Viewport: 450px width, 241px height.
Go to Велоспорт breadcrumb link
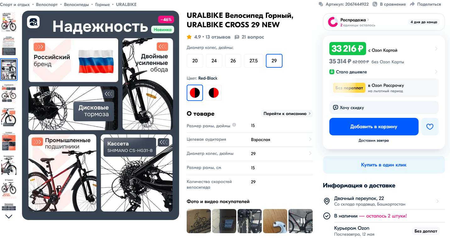coord(47,4)
